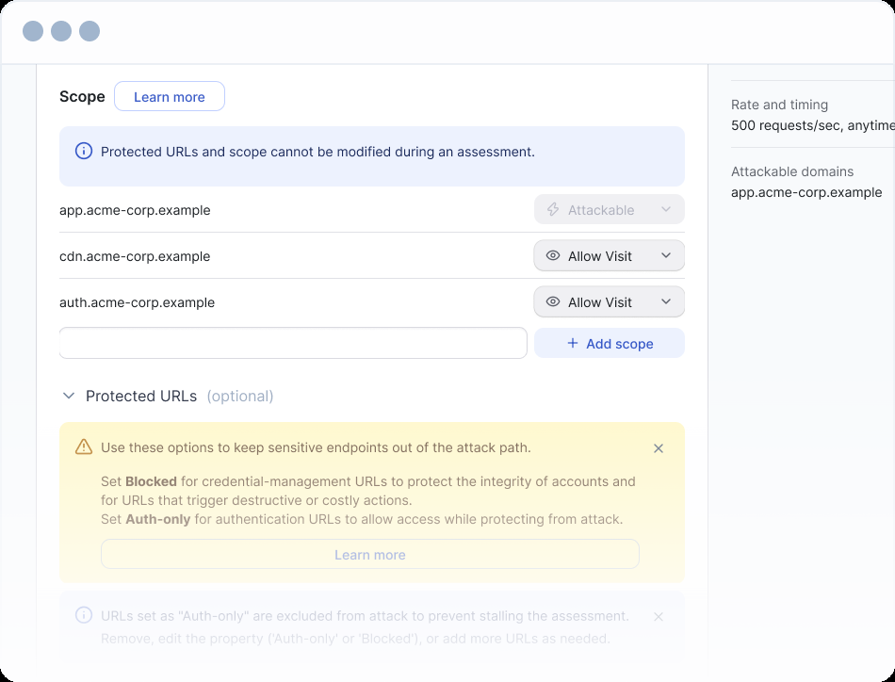Click the Attackable domains label in sidebar
Viewport: 895px width, 682px height.
pos(792,171)
